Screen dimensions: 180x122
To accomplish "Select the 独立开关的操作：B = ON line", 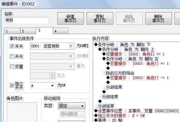I will click(x=119, y=116).
